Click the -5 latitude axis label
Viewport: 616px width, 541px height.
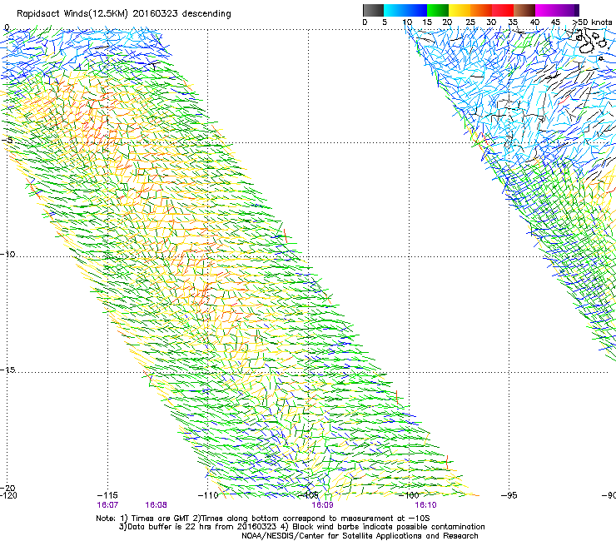(x=7, y=141)
